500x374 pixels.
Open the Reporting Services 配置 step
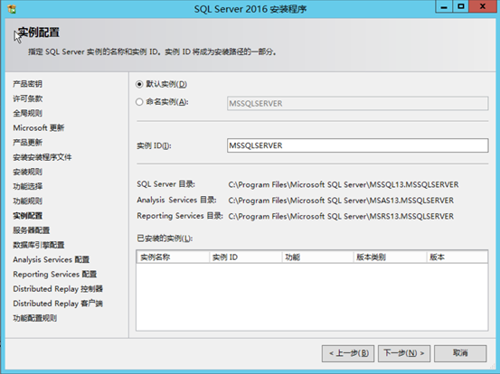click(55, 275)
